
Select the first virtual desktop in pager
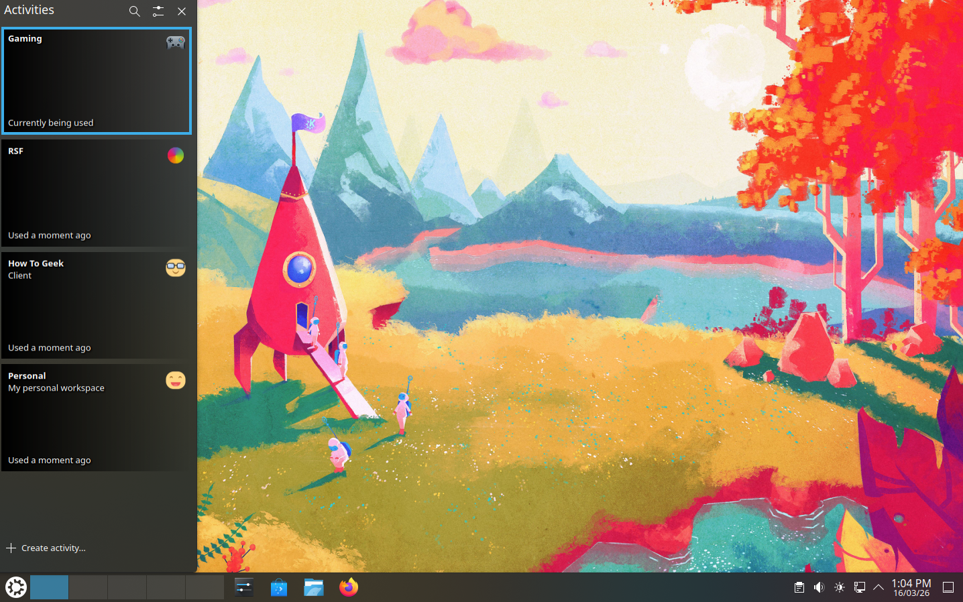49,587
